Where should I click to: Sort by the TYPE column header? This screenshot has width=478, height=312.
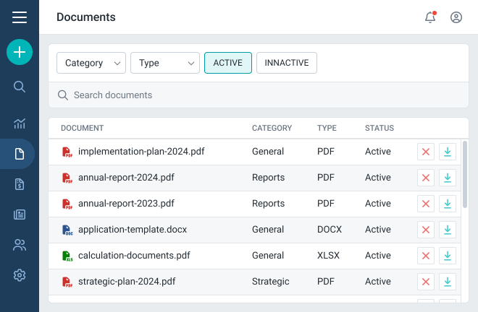[x=327, y=128]
